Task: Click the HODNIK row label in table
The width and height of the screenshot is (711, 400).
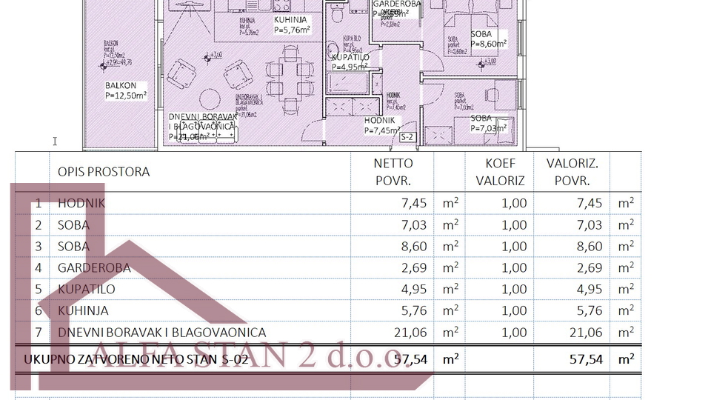Action: pos(81,203)
